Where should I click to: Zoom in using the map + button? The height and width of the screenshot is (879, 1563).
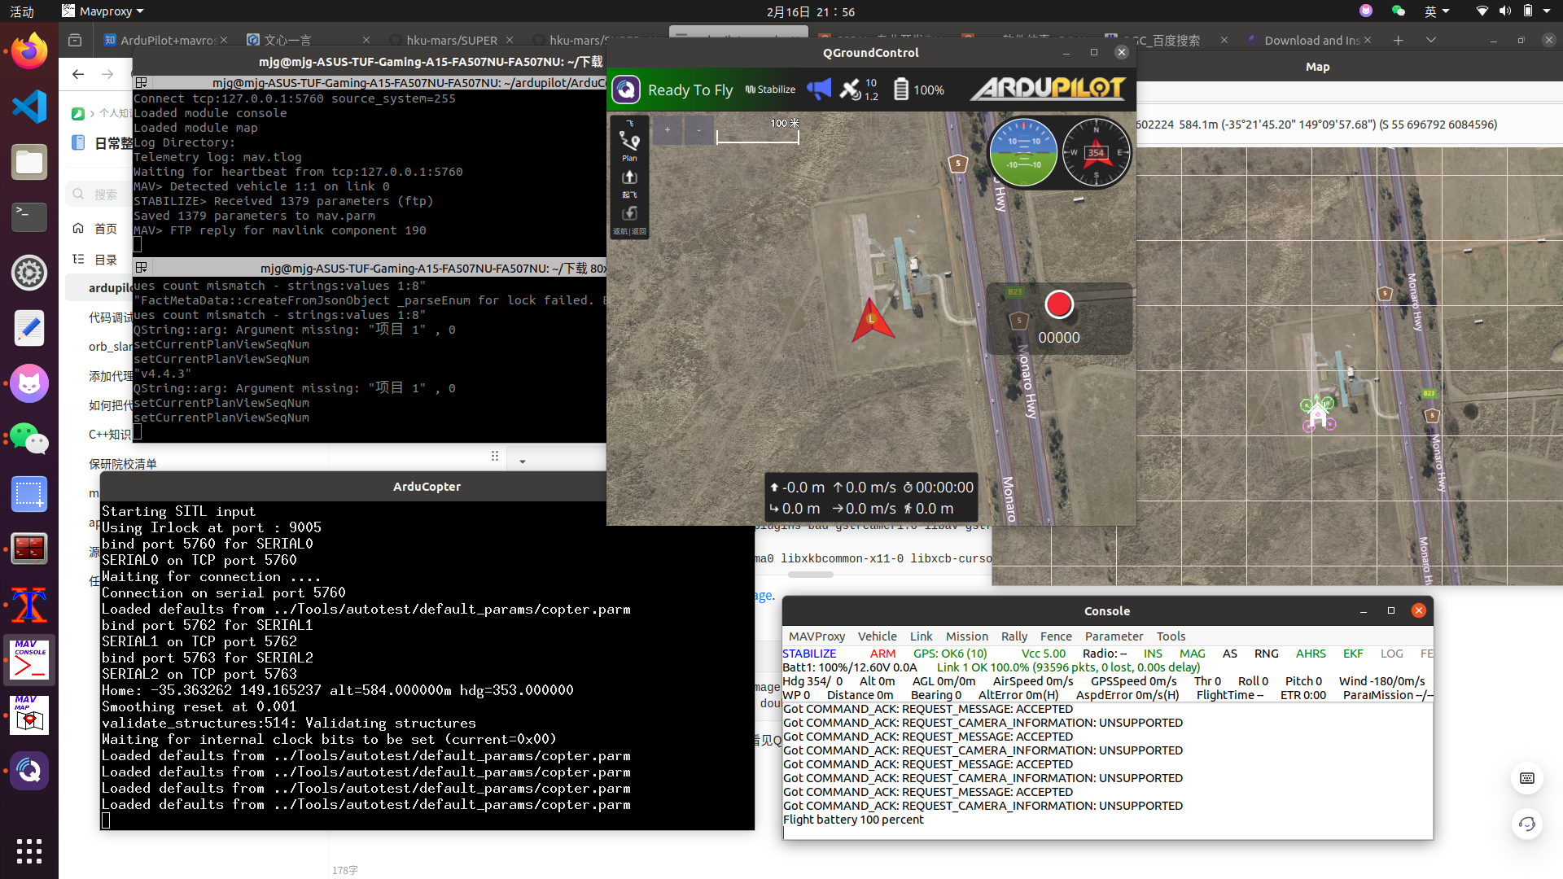667,130
